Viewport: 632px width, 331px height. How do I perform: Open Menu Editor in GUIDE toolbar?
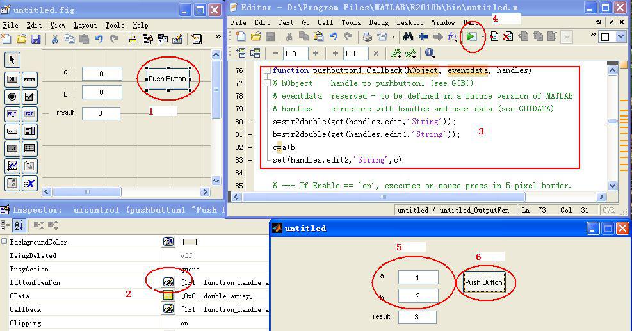pyautogui.click(x=147, y=39)
